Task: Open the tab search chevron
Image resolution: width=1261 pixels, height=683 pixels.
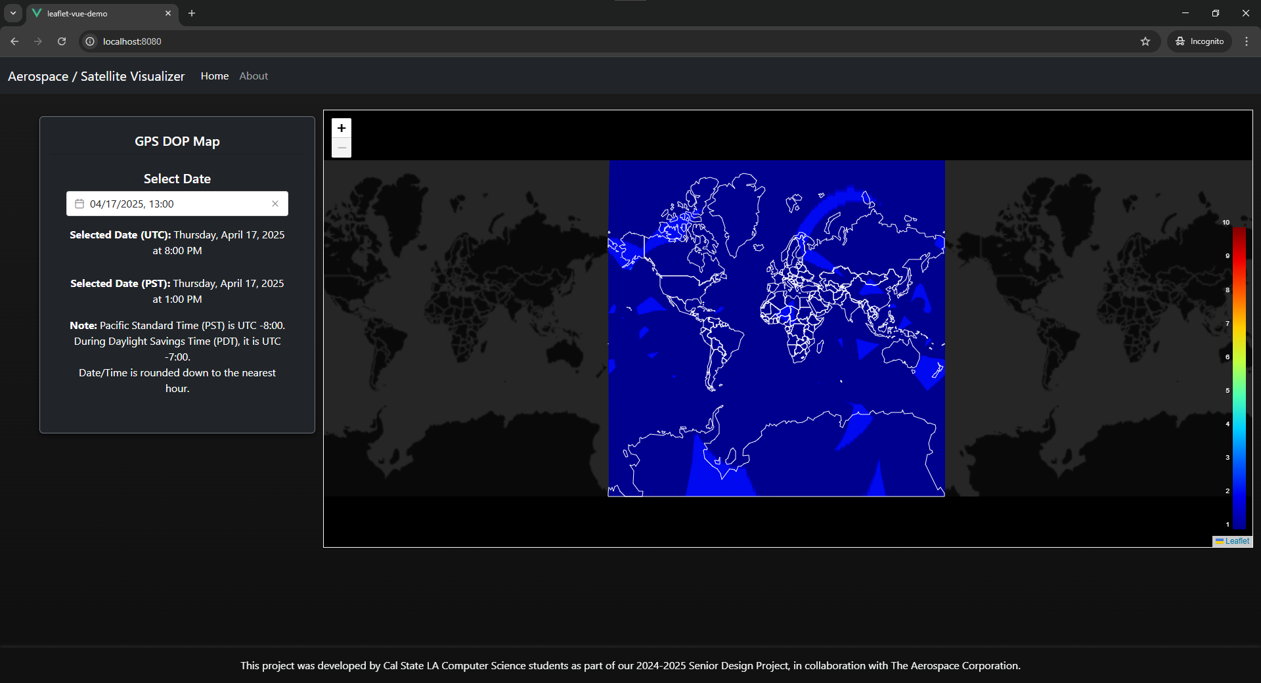Action: (12, 12)
